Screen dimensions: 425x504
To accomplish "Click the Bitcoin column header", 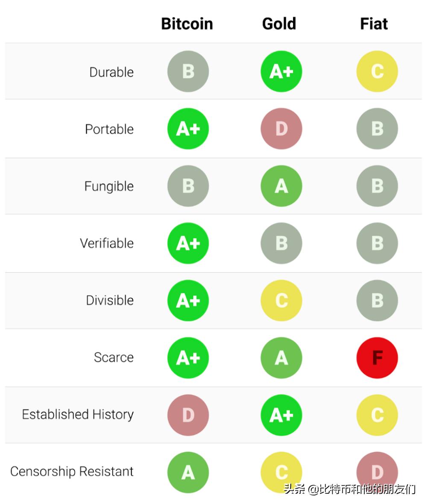I will coord(187,24).
